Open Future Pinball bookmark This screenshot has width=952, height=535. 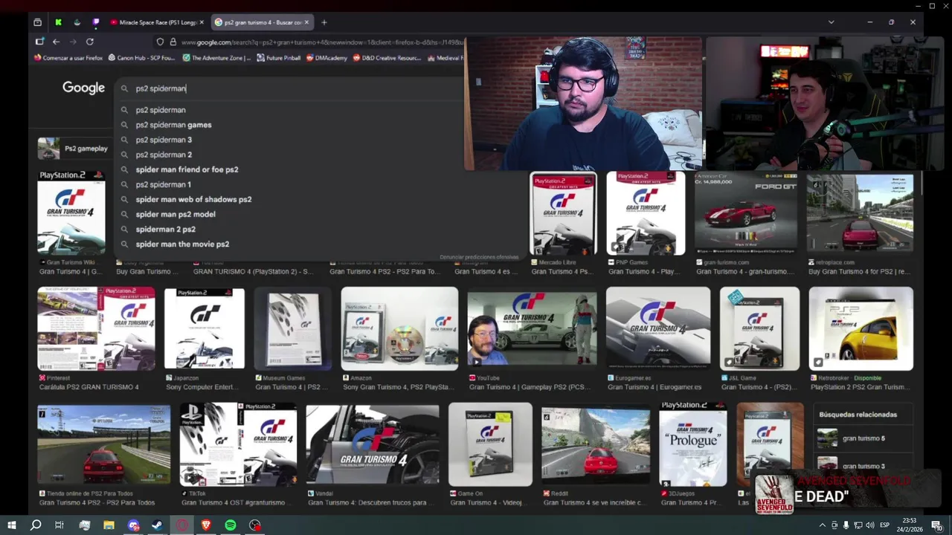pos(279,57)
